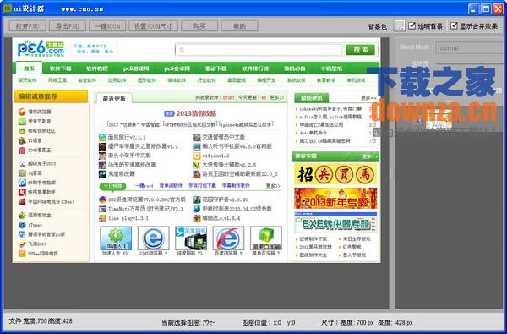Click the EXE转化器专题 banner image

pos(335,222)
